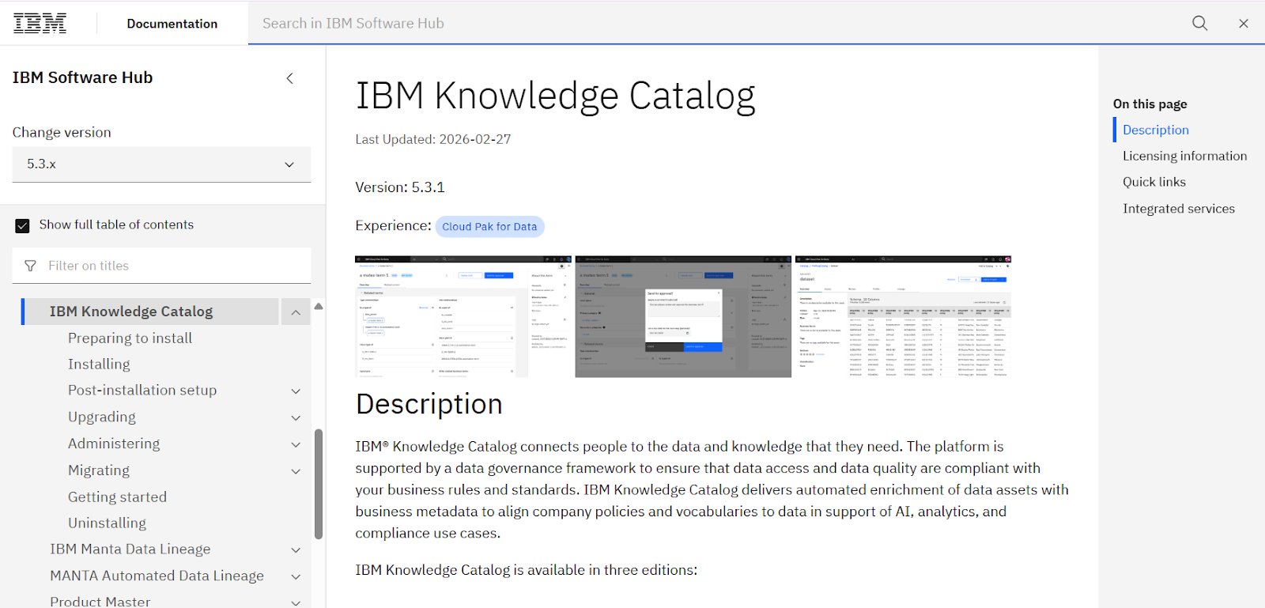Uncheck Show full table of contents

coord(22,225)
